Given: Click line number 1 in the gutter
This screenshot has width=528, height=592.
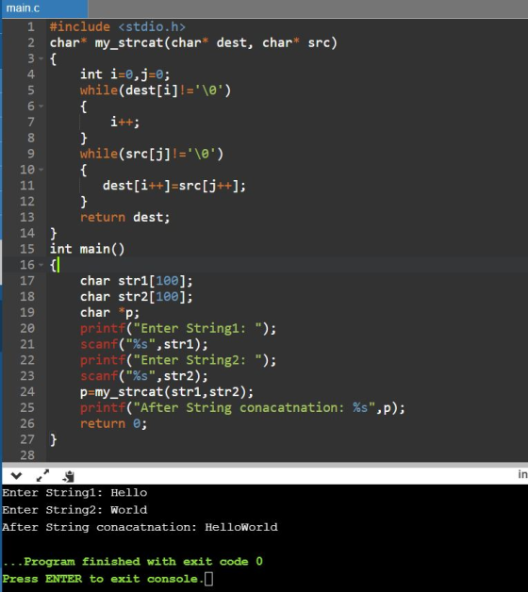Looking at the screenshot, I should [31, 26].
